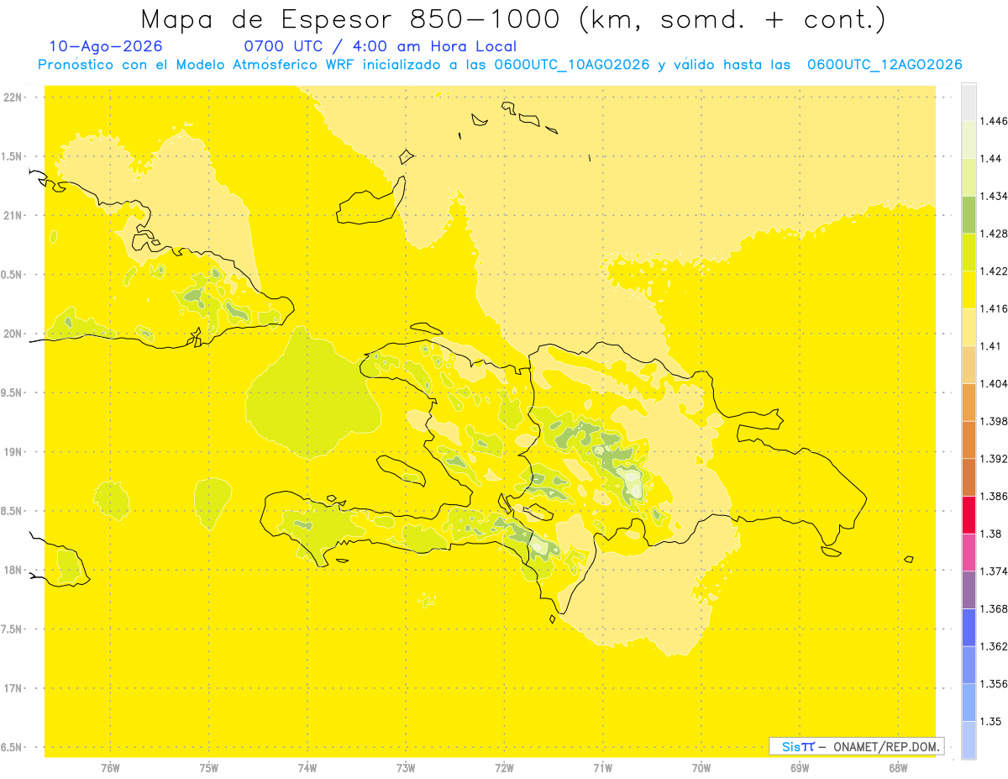The image size is (1008, 779).
Task: Click the longitude label '68W'
Action: [897, 767]
